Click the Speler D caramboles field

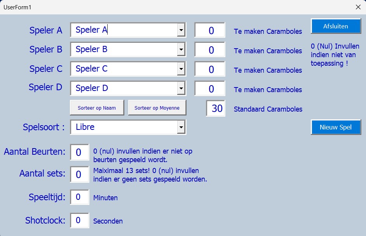[210, 89]
